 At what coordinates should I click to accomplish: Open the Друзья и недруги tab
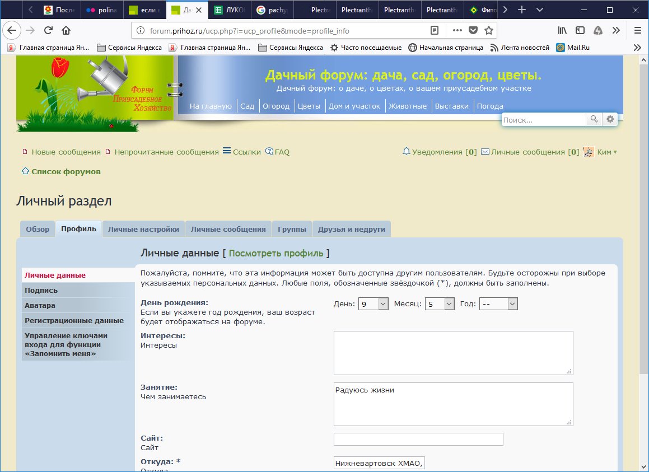[x=352, y=229]
